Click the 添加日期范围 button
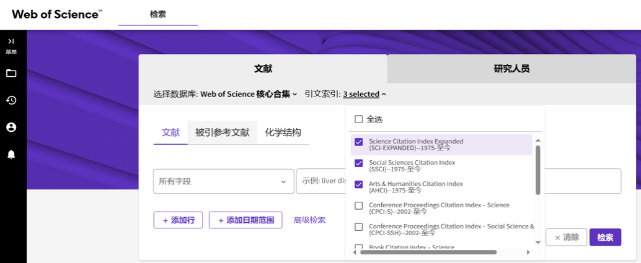Screen dimensions: 641x263 pos(245,220)
